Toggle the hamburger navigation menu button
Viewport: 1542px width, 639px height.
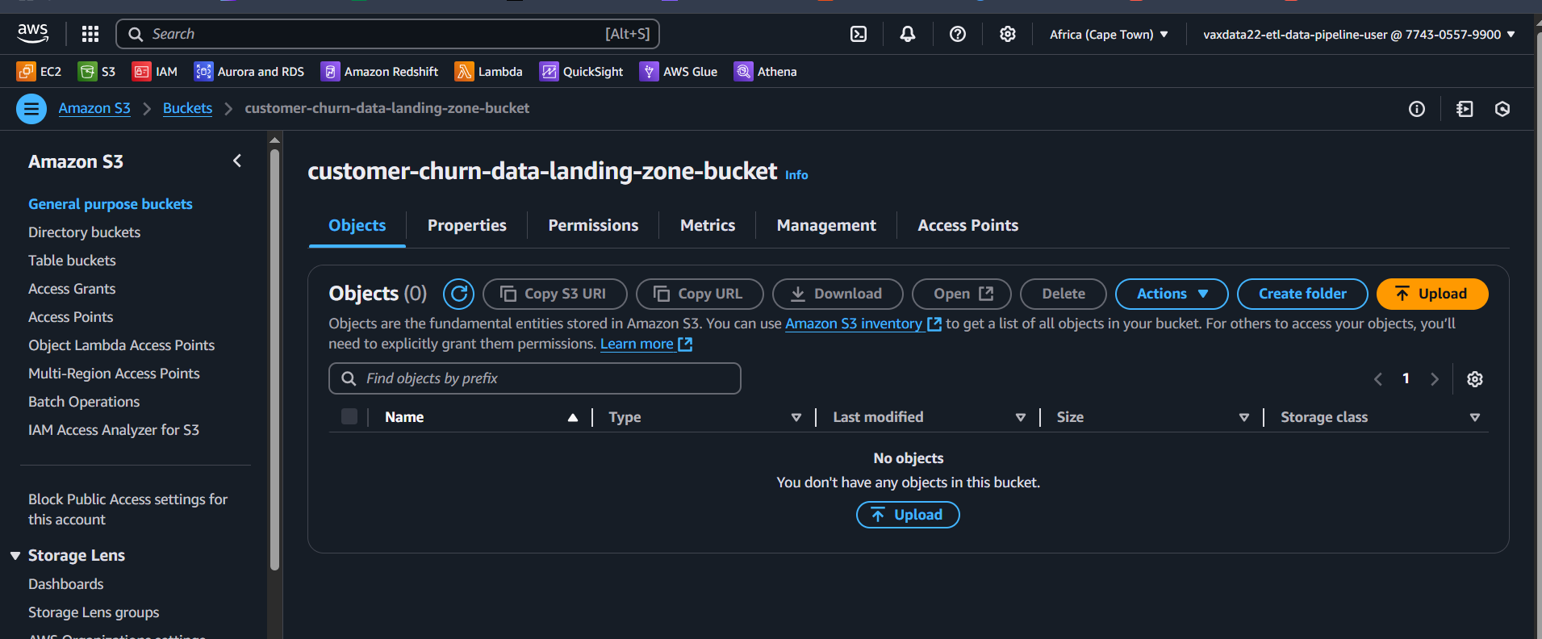[31, 109]
